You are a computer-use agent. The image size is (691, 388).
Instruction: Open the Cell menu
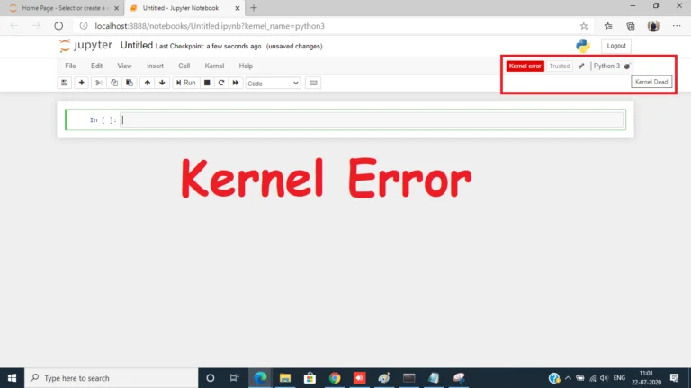[184, 66]
